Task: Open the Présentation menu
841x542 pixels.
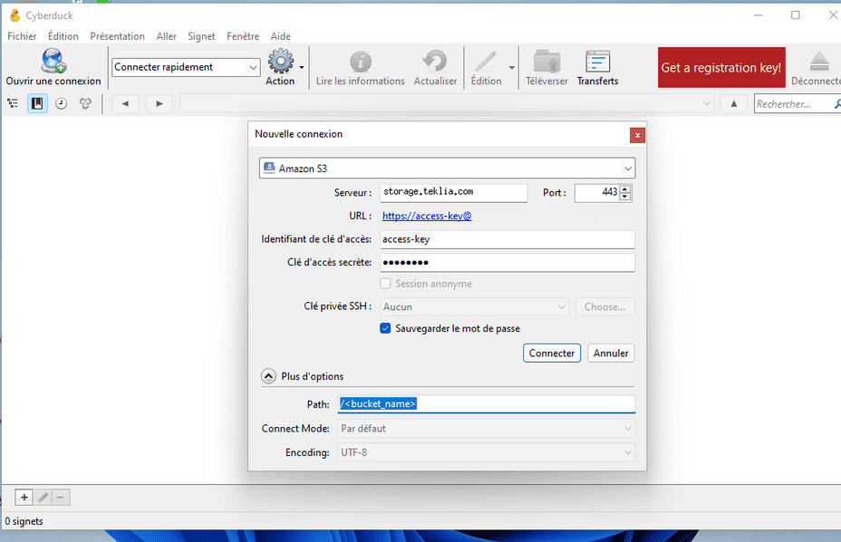Action: pyautogui.click(x=118, y=36)
